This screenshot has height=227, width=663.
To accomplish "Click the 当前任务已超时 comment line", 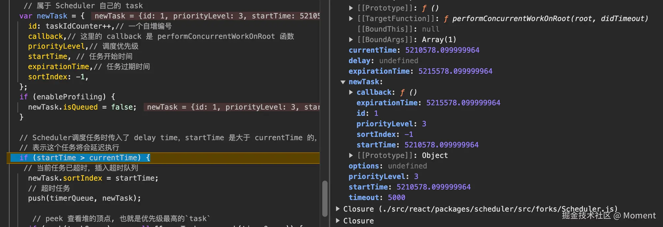I will (81, 168).
